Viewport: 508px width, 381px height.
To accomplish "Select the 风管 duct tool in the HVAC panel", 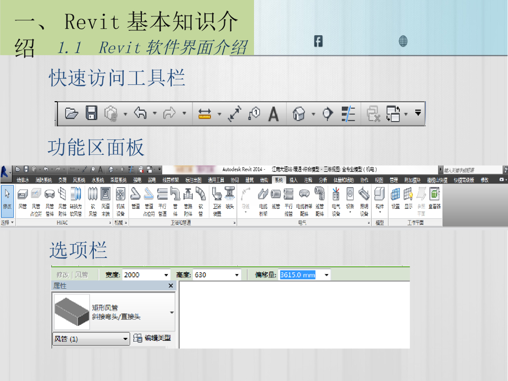I will click(x=22, y=198).
